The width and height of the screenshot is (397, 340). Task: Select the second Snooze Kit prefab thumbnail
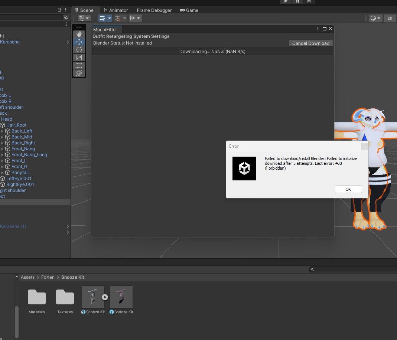tap(121, 297)
